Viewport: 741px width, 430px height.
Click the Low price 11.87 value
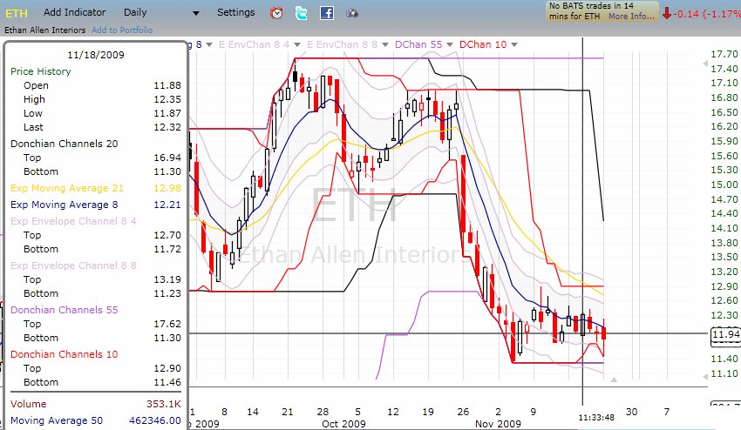point(167,113)
